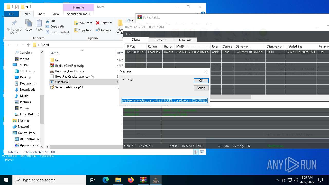The image size is (329, 185).
Task: Click the borat address bar path
Action: pyautogui.click(x=45, y=45)
